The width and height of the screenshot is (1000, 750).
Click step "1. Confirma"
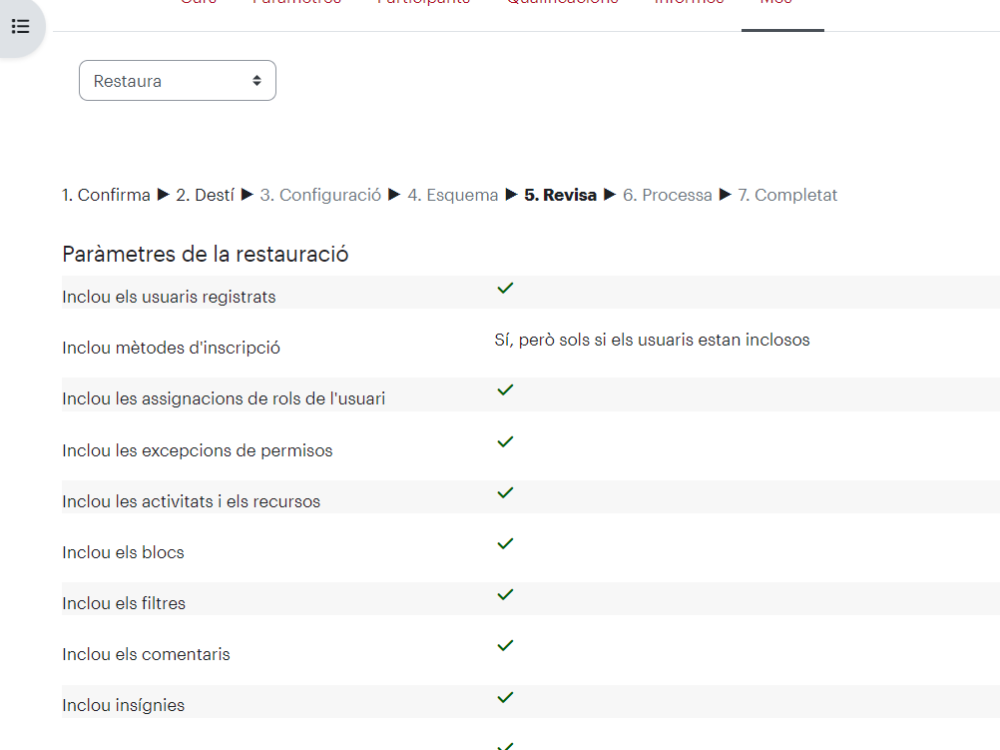(106, 195)
